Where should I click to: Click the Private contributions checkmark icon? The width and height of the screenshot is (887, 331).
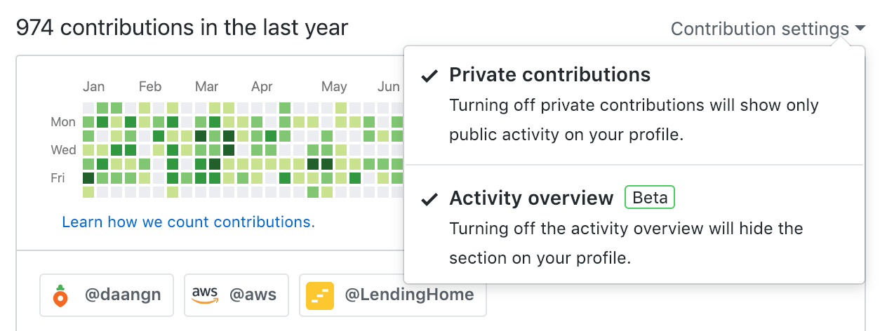(x=429, y=75)
